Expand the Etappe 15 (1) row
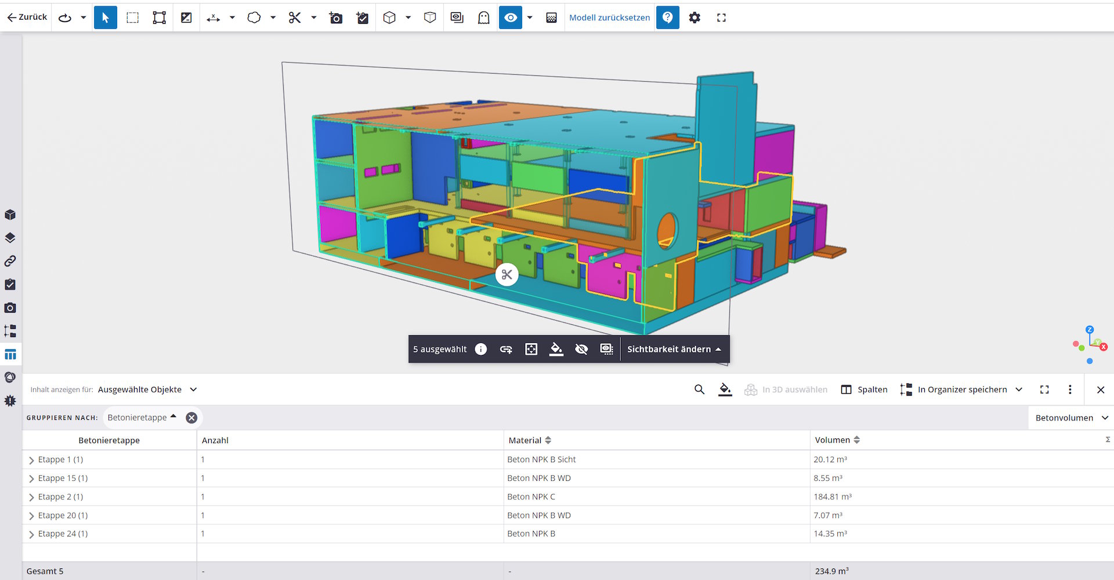This screenshot has width=1114, height=580. [31, 478]
